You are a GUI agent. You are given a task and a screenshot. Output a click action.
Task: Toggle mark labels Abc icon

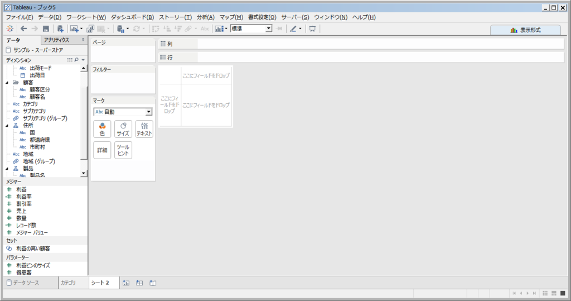pyautogui.click(x=205, y=28)
